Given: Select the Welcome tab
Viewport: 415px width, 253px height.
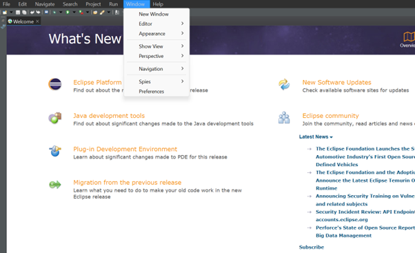Looking at the screenshot, I should click(x=23, y=21).
